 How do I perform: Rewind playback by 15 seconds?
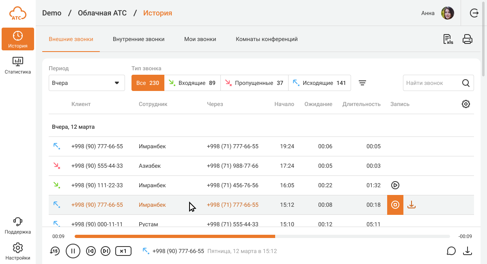point(55,251)
